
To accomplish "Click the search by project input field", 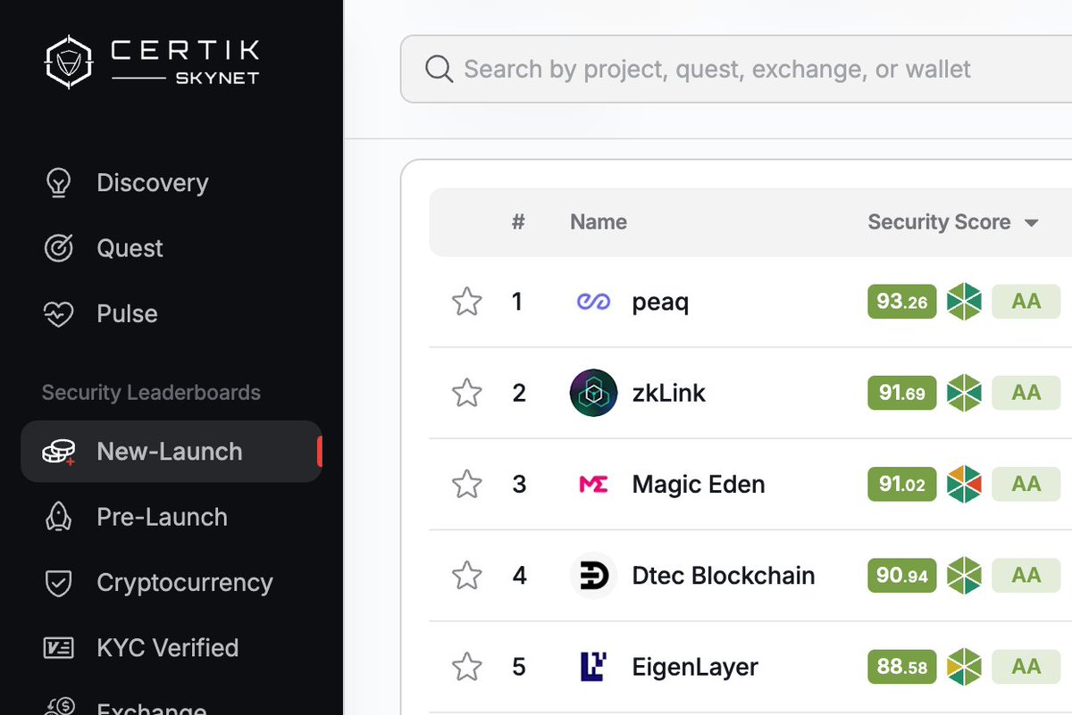I will pos(736,69).
